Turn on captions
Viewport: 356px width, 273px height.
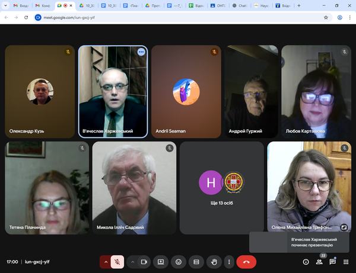coord(196,261)
